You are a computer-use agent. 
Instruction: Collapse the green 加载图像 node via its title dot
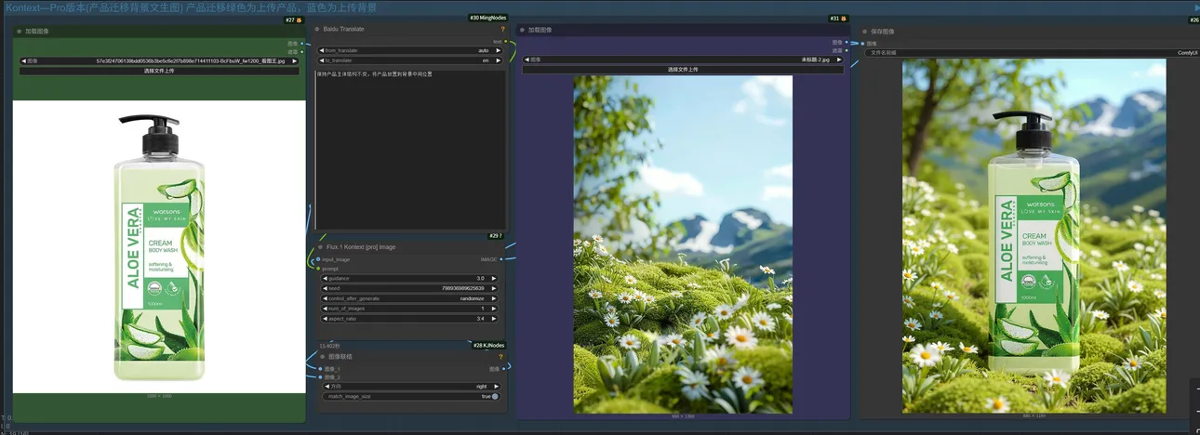pyautogui.click(x=20, y=31)
